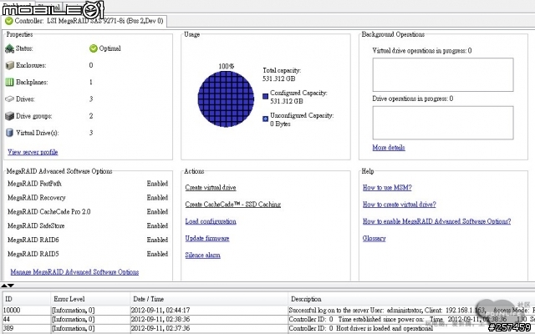The height and width of the screenshot is (334, 535).
Task: Click the green Backplanes icon
Action: tap(9, 82)
